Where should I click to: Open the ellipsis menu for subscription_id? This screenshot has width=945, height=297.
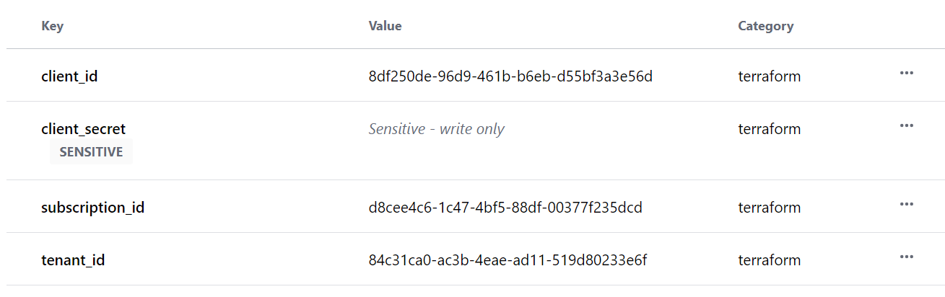pyautogui.click(x=907, y=204)
